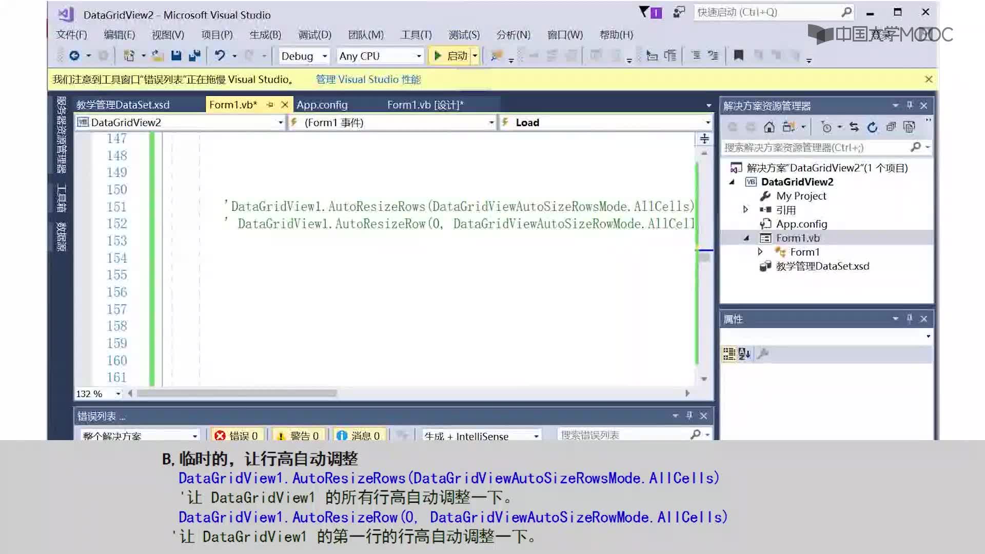Expand the 引用 node in Solution Explorer
Viewport: 985px width, 554px height.
point(746,209)
